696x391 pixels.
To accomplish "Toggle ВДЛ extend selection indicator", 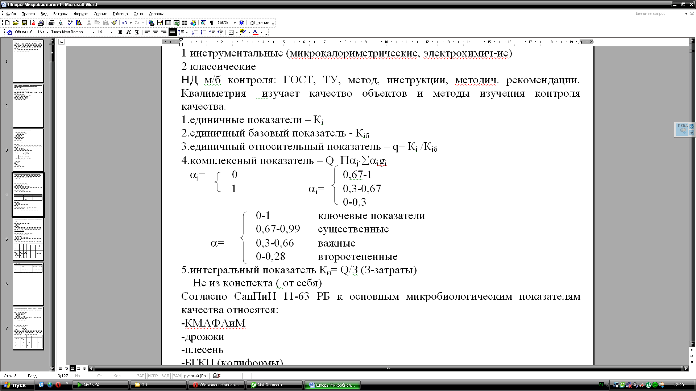I will 165,376.
